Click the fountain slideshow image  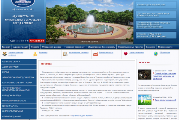coord(90,22)
